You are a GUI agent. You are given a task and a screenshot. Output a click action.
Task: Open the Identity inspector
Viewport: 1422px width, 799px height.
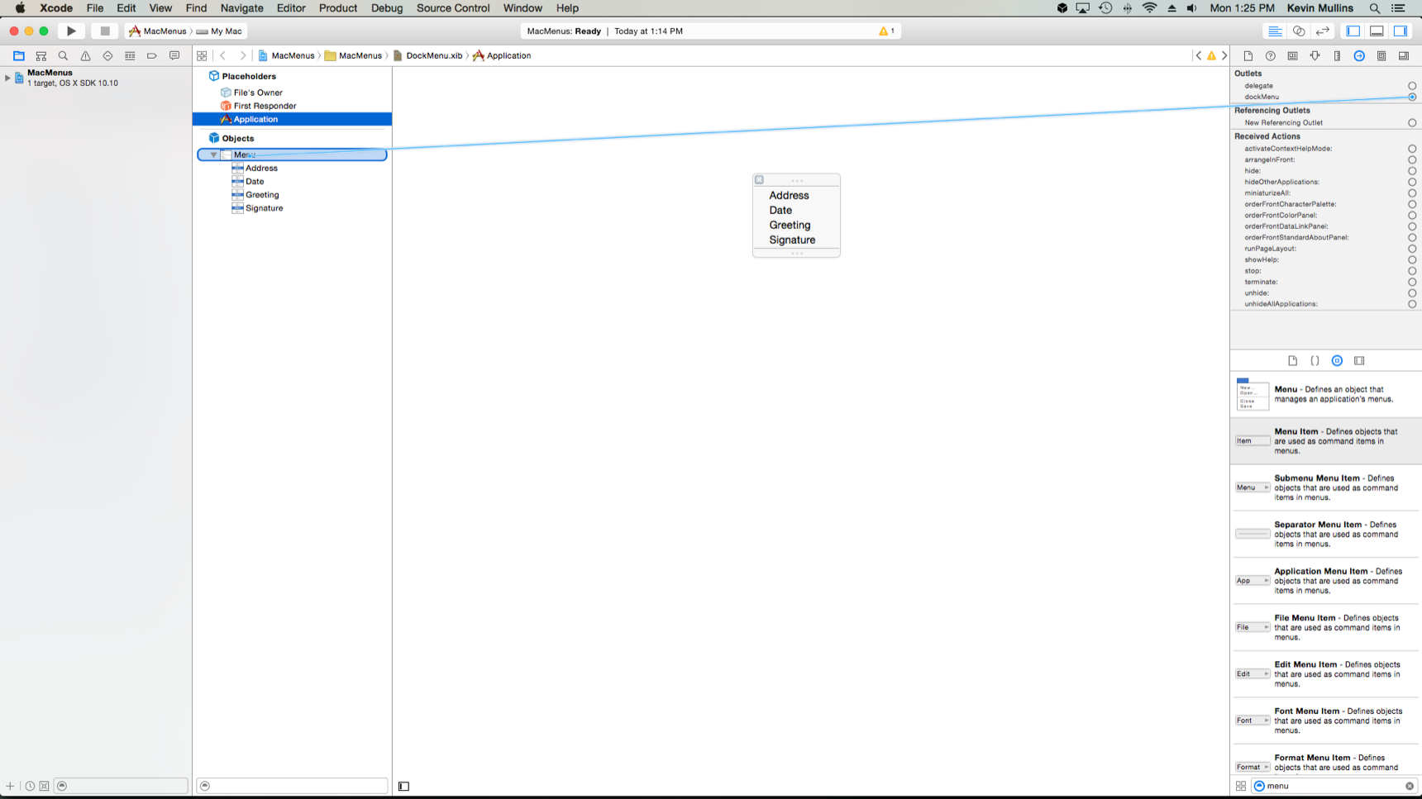(x=1293, y=56)
